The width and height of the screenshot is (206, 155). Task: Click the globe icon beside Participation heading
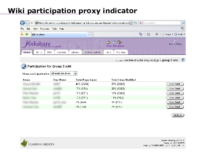tap(24, 66)
